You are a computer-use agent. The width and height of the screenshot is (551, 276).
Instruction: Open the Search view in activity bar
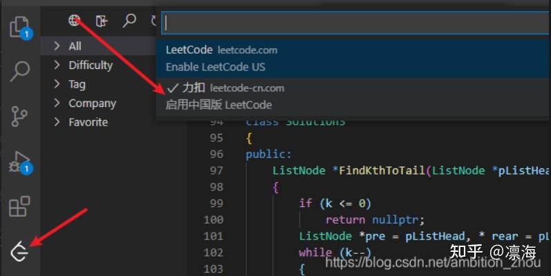pos(19,71)
